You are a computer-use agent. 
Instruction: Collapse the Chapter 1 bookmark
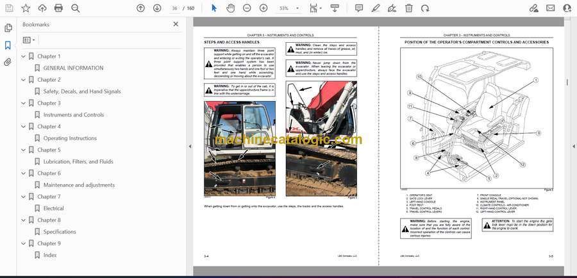(24, 56)
